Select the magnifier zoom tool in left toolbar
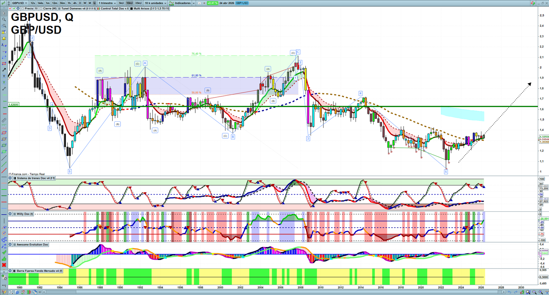 pyautogui.click(x=4, y=20)
